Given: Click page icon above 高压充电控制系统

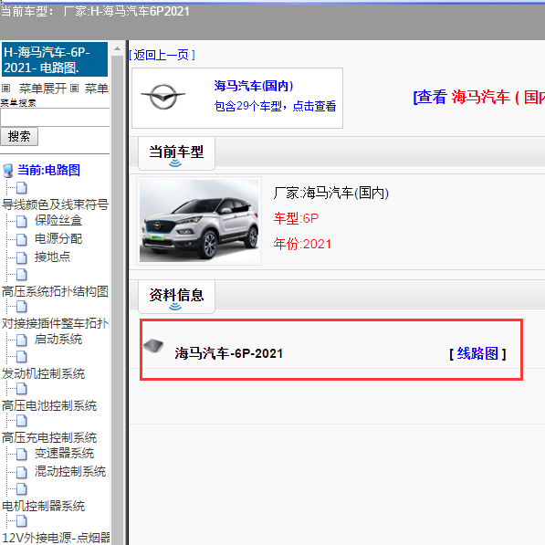Looking at the screenshot, I should pyautogui.click(x=22, y=421).
